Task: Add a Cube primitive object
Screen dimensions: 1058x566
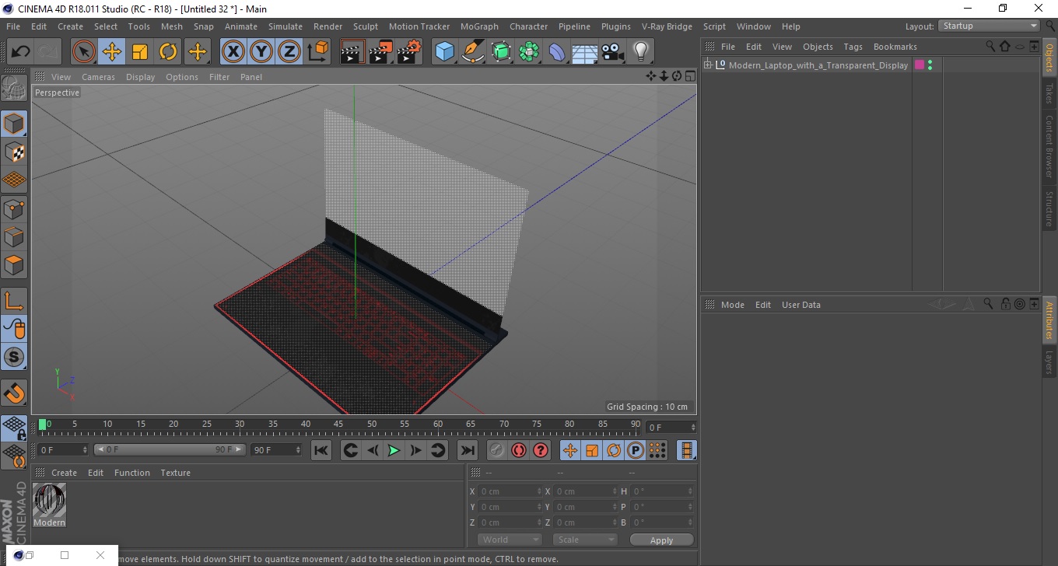Action: (445, 52)
